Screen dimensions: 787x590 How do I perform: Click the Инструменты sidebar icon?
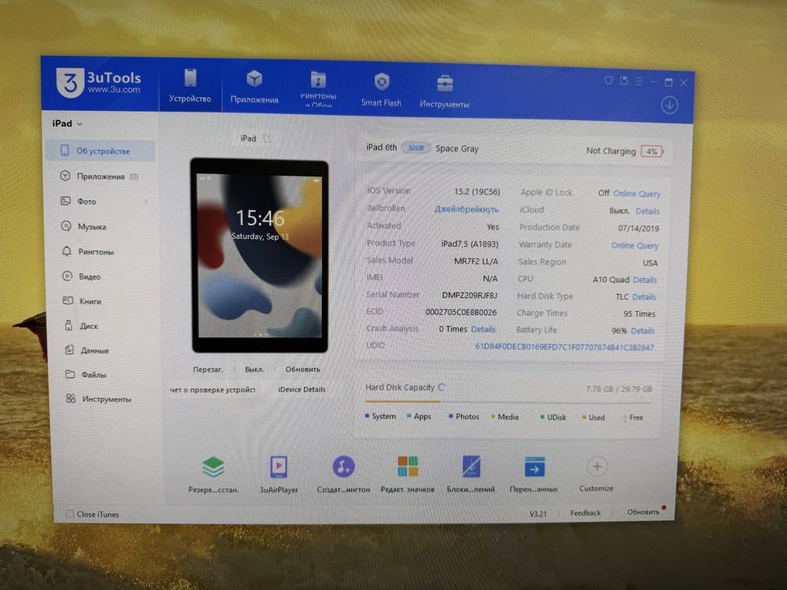click(x=71, y=398)
